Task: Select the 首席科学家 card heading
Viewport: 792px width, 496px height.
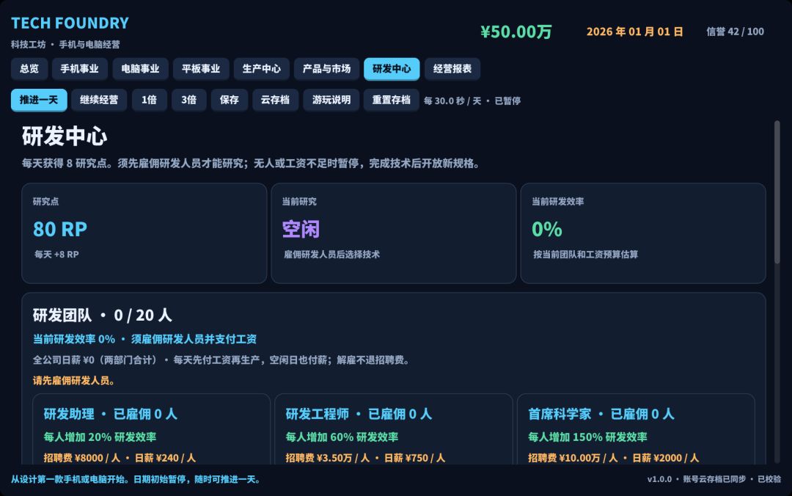Action: click(601, 414)
